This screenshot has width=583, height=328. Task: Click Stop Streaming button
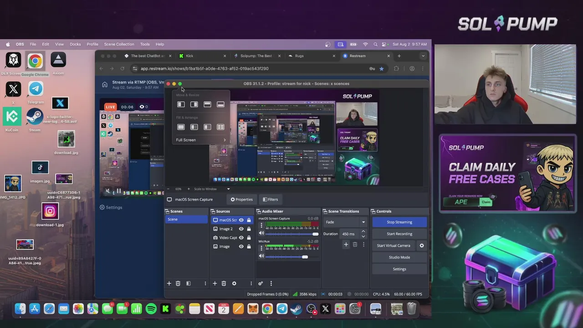[x=399, y=222]
